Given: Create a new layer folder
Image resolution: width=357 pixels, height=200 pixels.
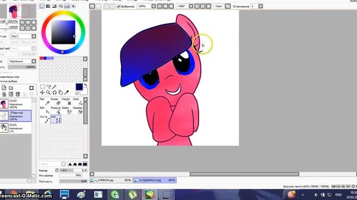Looking at the screenshot, I should [11, 88].
